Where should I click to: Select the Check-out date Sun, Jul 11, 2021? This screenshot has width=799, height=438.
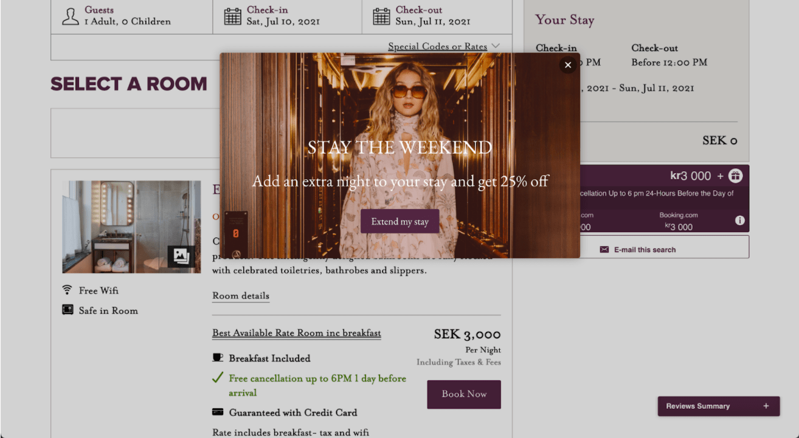tap(433, 22)
